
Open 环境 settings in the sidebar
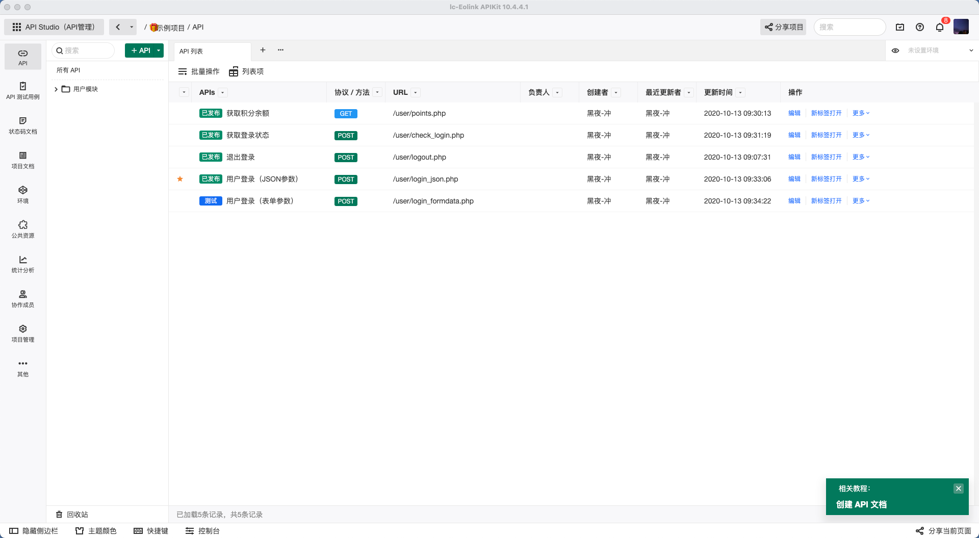[x=23, y=195]
